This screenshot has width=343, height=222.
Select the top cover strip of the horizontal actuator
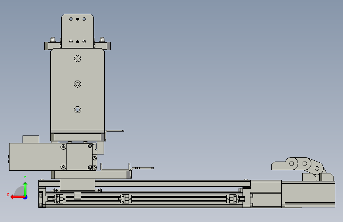144,183
